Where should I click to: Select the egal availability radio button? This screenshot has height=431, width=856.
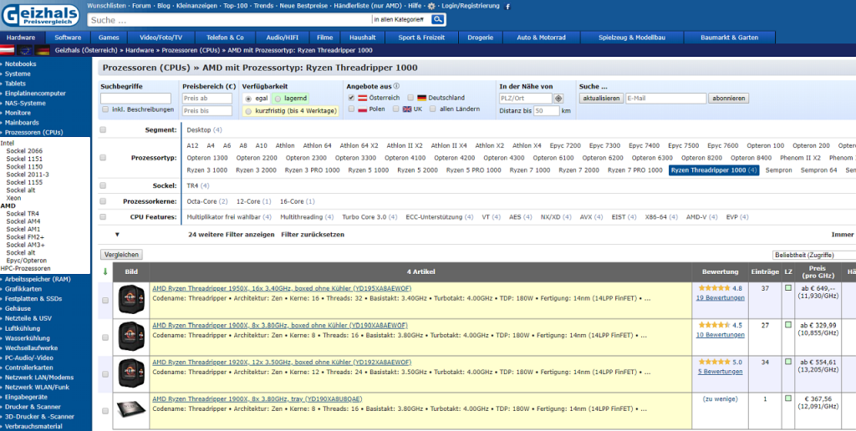click(249, 99)
